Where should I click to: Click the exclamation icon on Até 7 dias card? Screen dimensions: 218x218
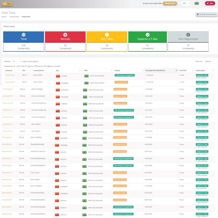pos(107,35)
